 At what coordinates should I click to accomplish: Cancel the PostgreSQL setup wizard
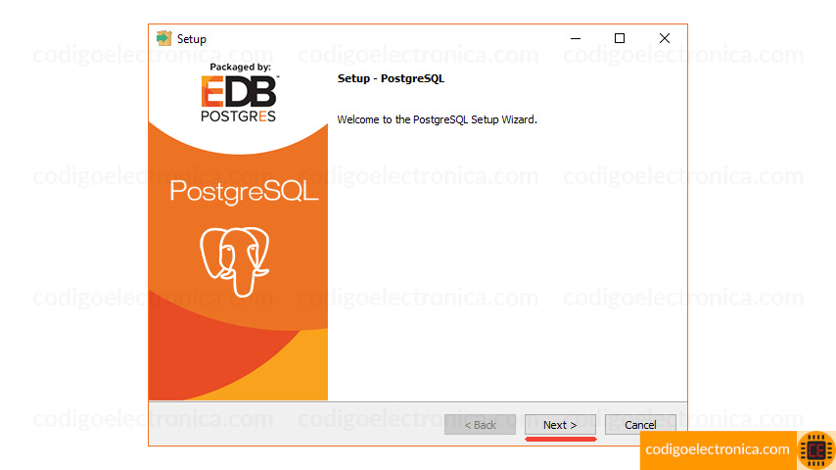(x=640, y=425)
